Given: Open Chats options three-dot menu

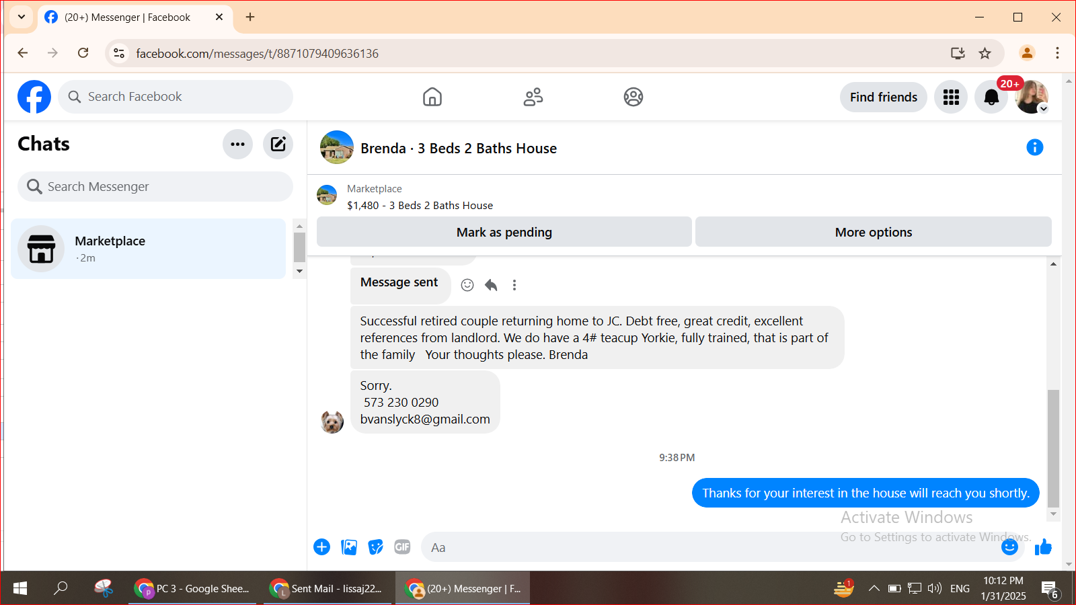Looking at the screenshot, I should (237, 144).
